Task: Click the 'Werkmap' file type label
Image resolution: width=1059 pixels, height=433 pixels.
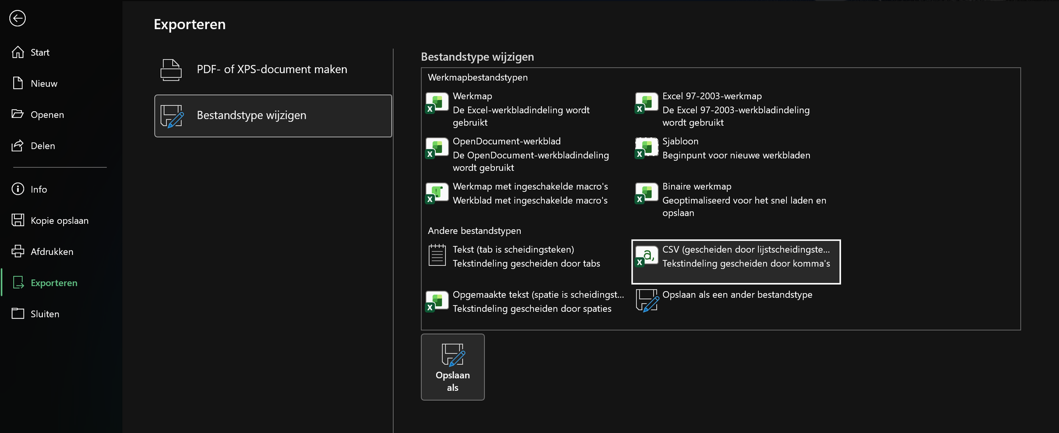Action: [x=472, y=96]
